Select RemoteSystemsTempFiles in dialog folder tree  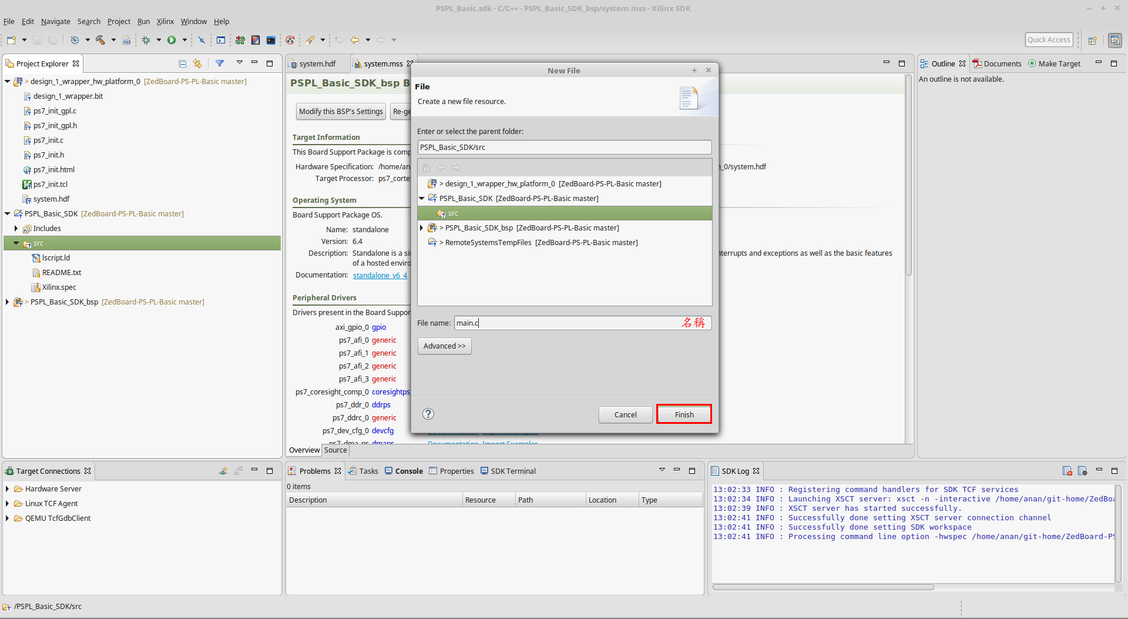click(x=533, y=243)
